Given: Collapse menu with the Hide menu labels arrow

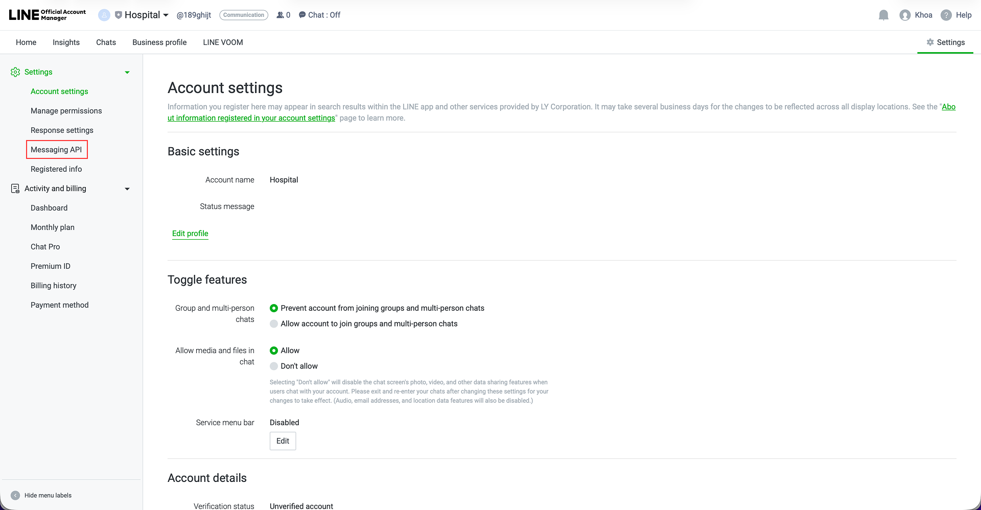Looking at the screenshot, I should [15, 495].
